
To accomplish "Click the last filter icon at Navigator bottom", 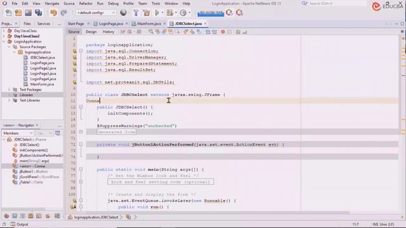I will (x=57, y=216).
